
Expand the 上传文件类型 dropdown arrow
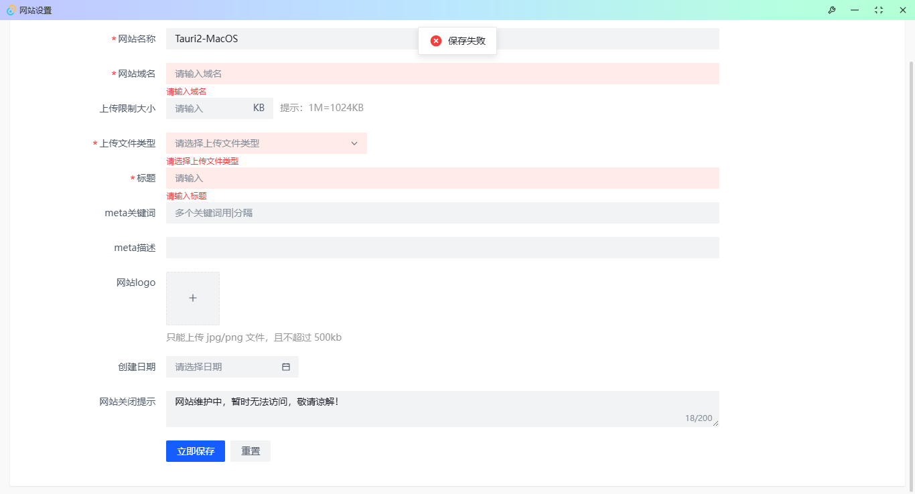pyautogui.click(x=354, y=143)
